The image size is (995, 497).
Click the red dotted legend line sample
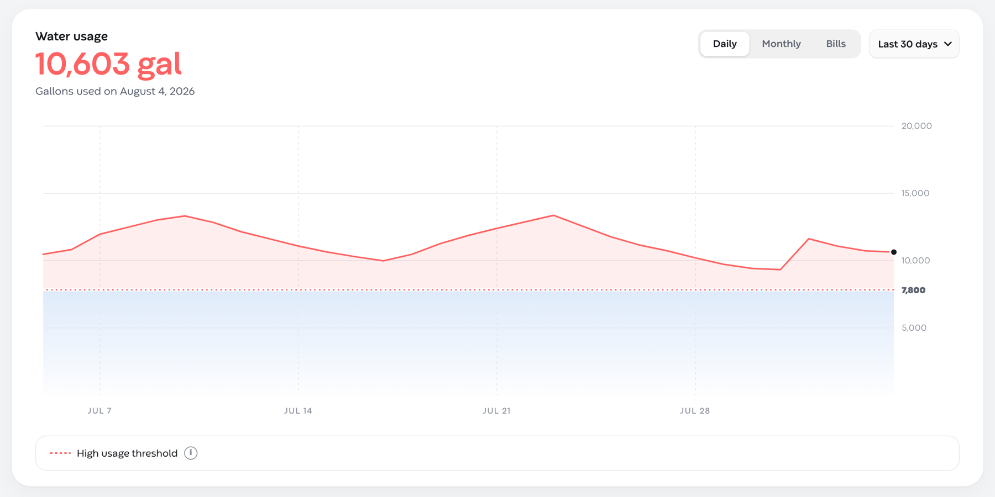60,453
